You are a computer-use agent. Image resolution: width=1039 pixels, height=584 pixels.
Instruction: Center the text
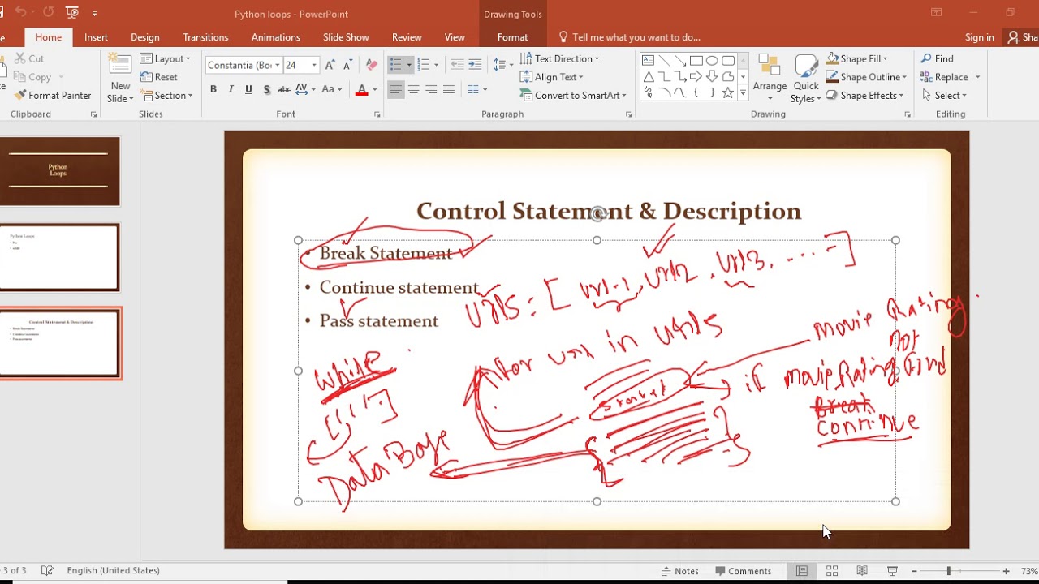(413, 89)
